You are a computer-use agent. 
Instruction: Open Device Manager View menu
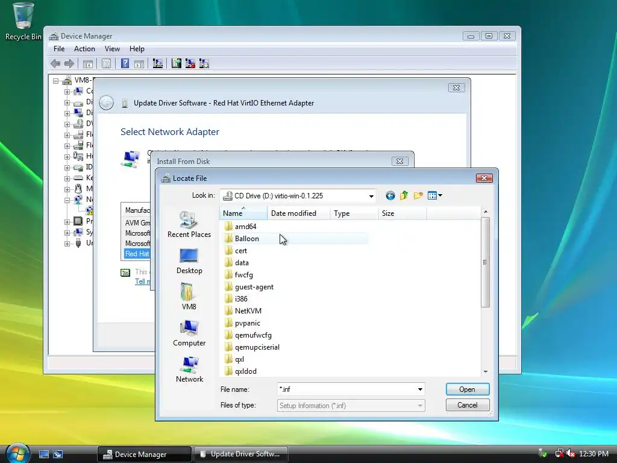pos(111,49)
